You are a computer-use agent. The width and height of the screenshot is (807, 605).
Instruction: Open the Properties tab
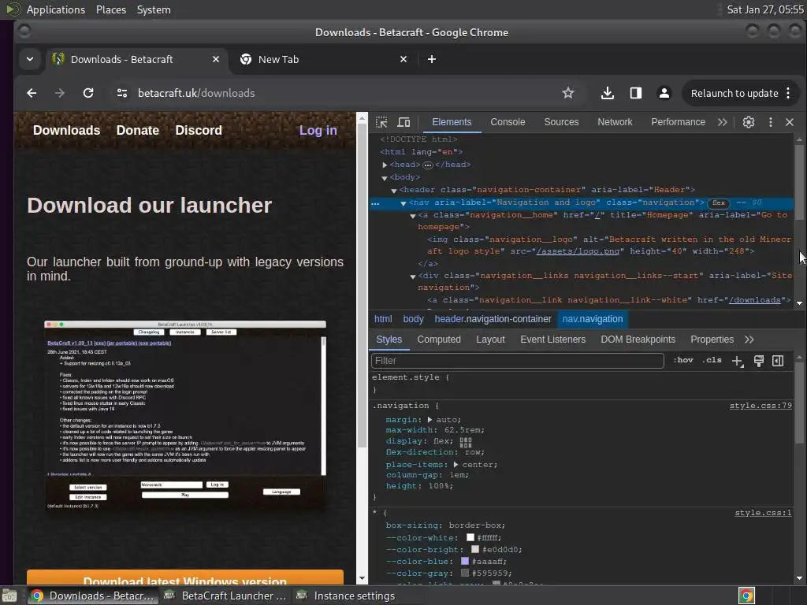tap(712, 340)
